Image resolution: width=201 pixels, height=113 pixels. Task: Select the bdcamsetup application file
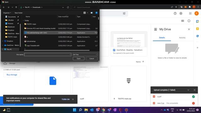(61, 41)
